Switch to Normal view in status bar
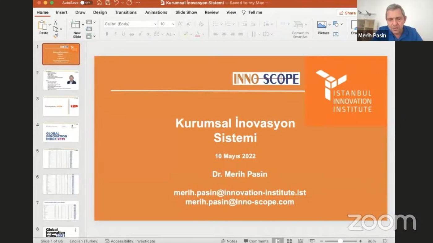The image size is (433, 243). [278, 241]
